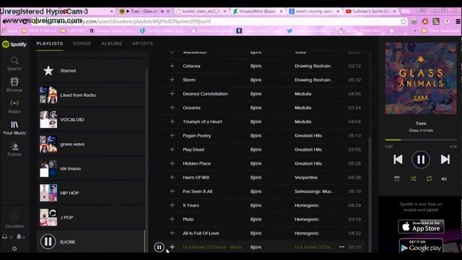Pause the Dull Flame Of Desire track
The width and height of the screenshot is (462, 260).
point(159,247)
